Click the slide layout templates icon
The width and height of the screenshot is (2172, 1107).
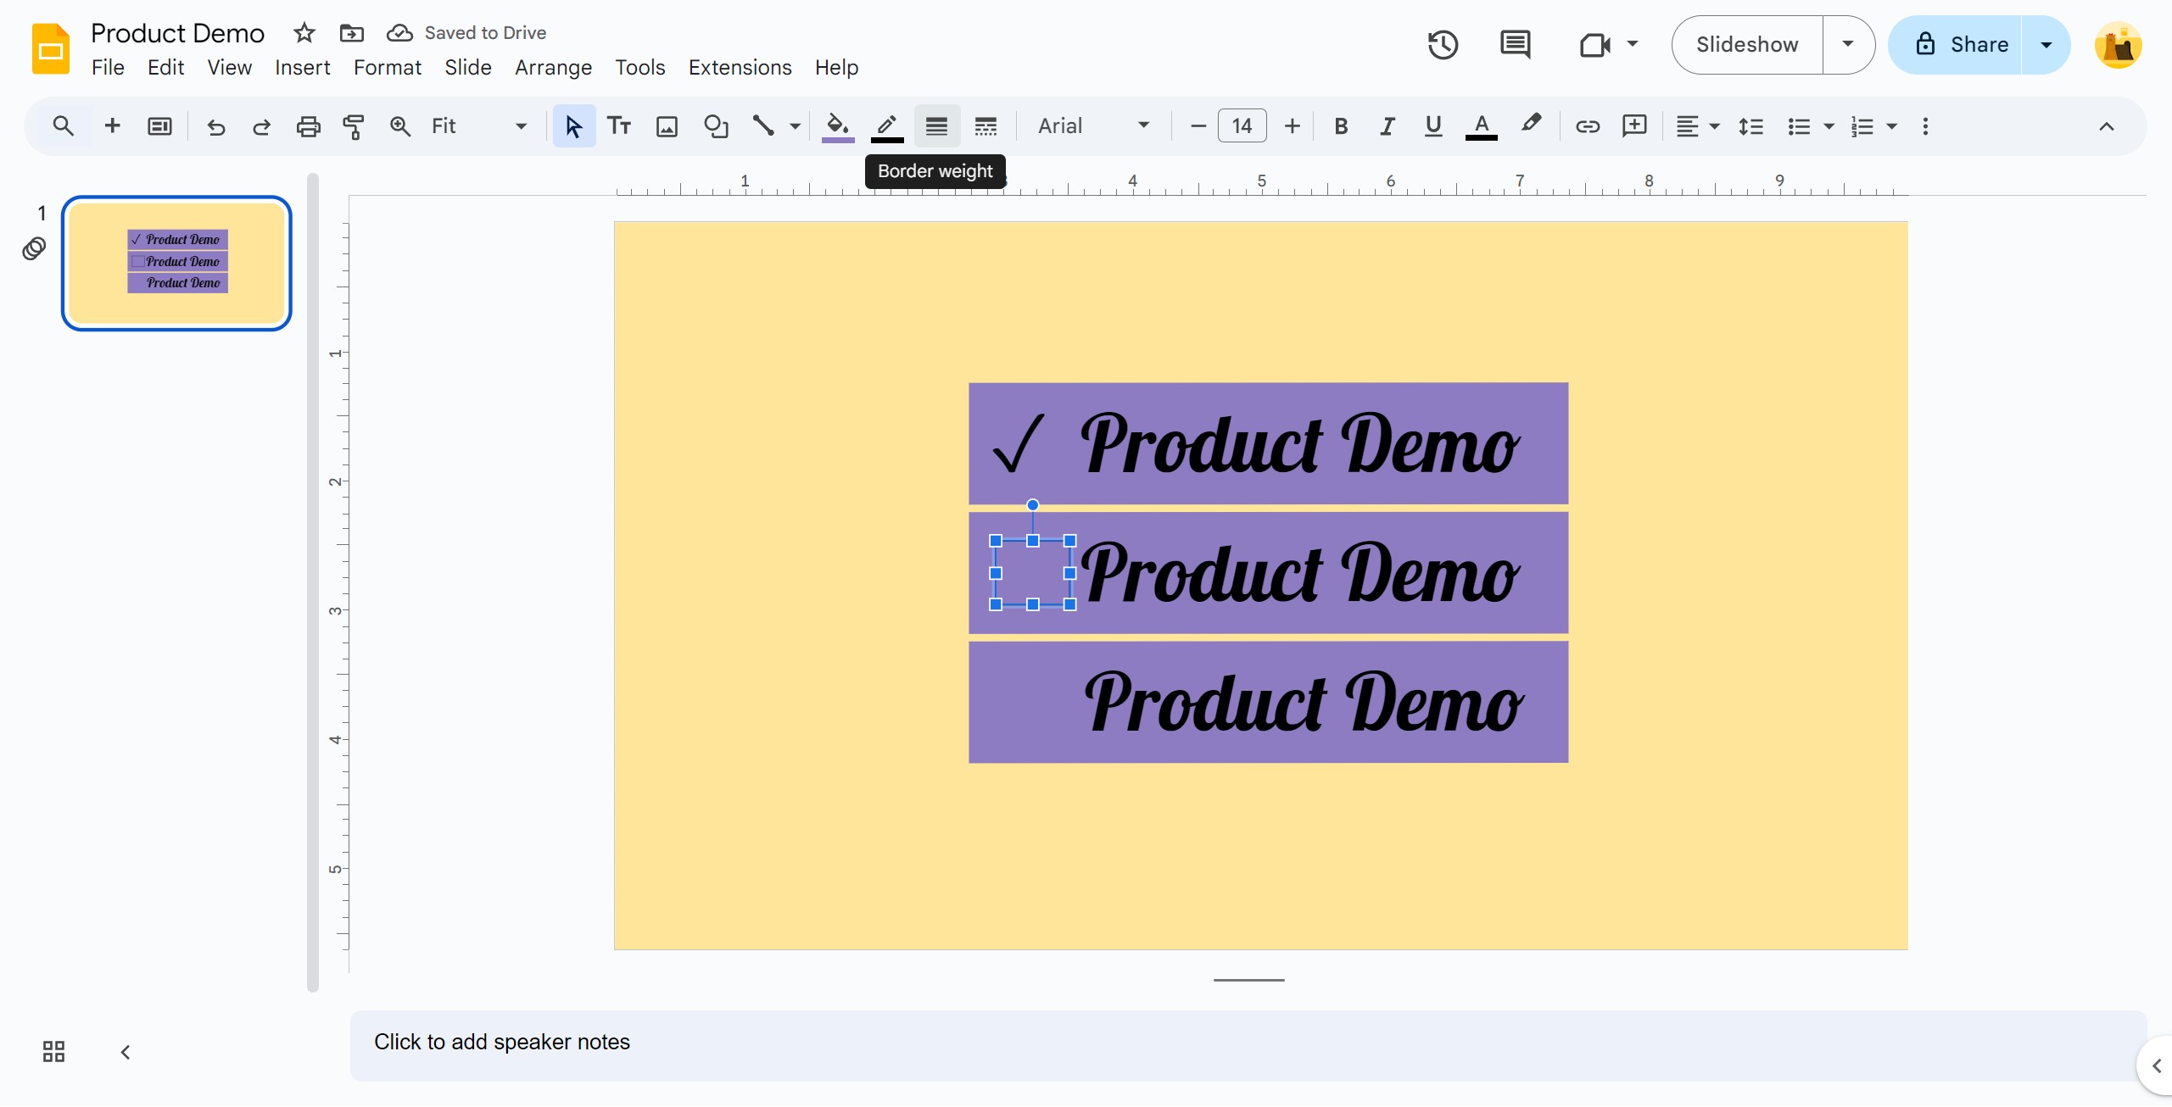(x=159, y=126)
